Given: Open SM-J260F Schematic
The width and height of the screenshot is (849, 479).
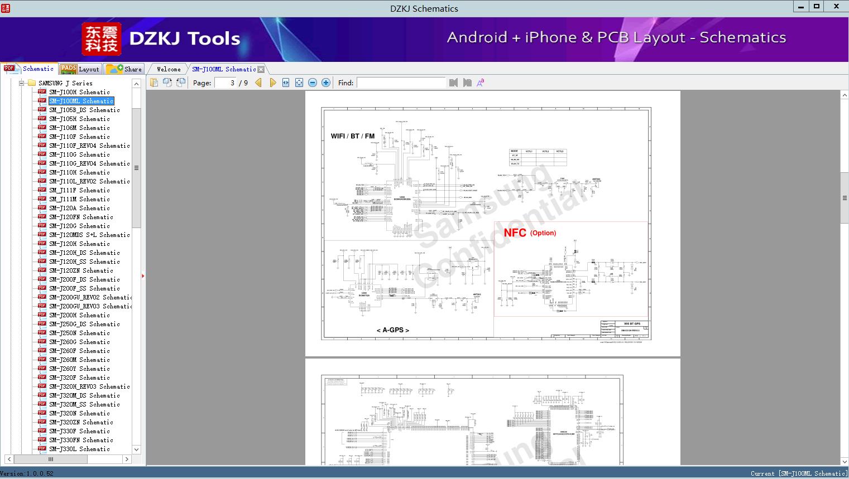Looking at the screenshot, I should (79, 351).
